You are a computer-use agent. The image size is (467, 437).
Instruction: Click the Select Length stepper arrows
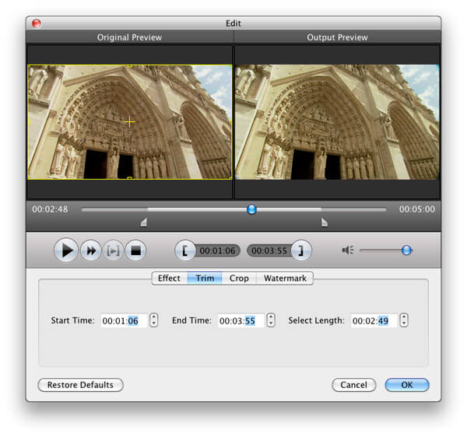tap(404, 320)
